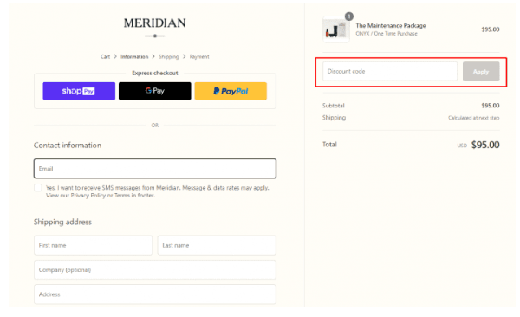Click Calculated at next step text
Viewport: 520px width, 317px height.
click(473, 118)
